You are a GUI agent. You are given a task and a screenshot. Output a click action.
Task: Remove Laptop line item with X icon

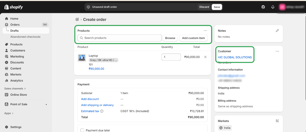(x=205, y=57)
